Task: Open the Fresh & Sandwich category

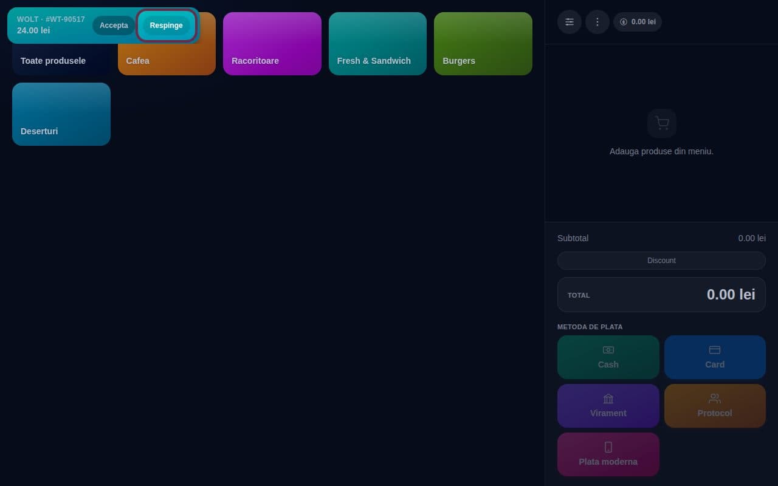Action: click(377, 44)
